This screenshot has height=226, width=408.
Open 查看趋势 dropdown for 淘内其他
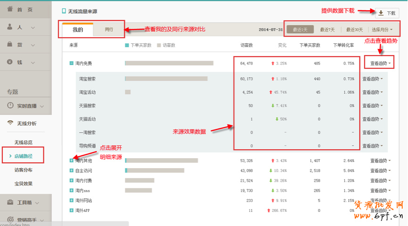click(x=380, y=161)
